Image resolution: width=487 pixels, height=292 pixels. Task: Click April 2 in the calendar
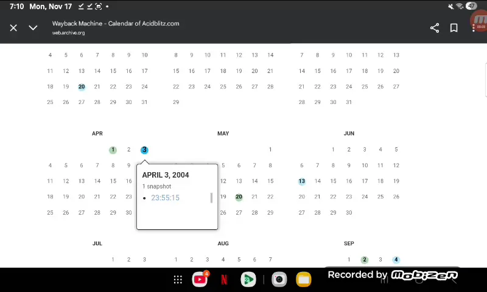(x=128, y=150)
